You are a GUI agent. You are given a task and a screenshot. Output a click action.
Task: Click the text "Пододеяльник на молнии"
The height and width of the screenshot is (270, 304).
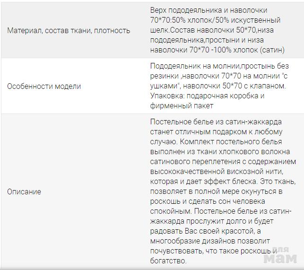tap(191, 66)
